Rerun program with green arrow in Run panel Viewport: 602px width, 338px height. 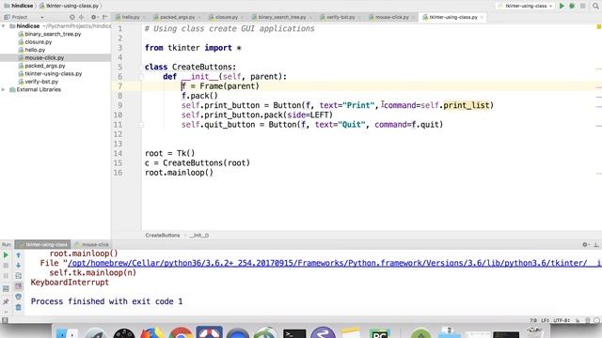click(6, 255)
